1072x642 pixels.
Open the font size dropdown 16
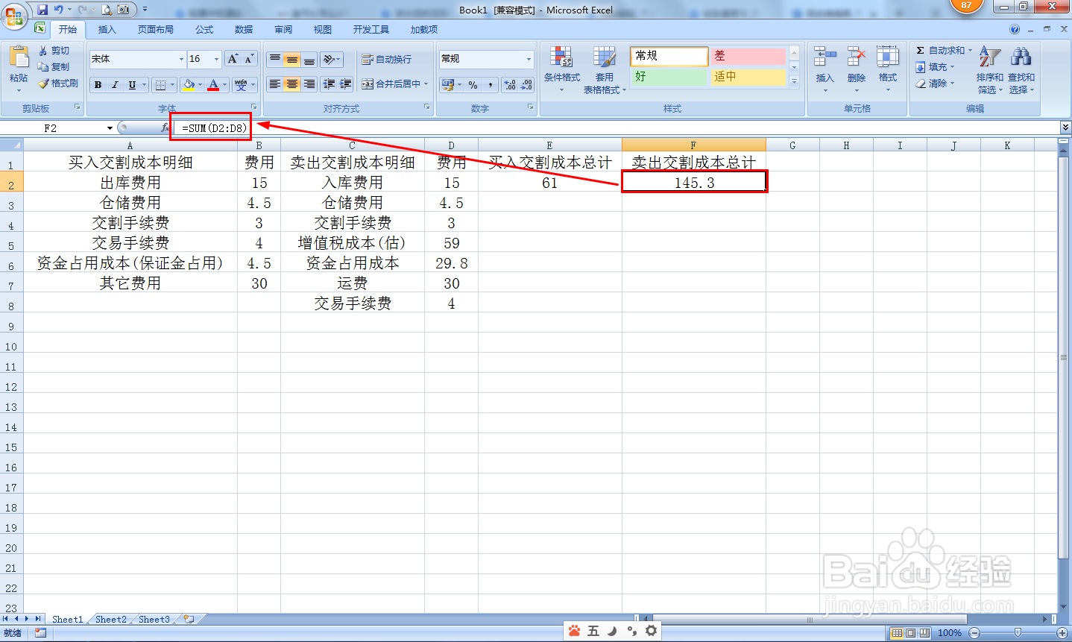[x=217, y=59]
